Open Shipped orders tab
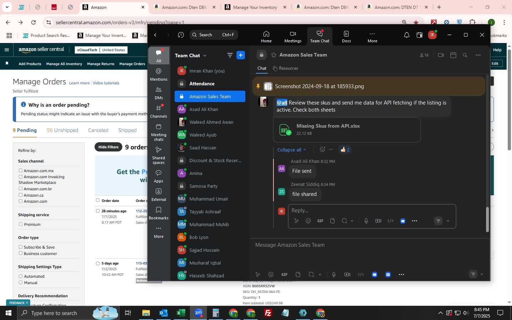 click(128, 130)
